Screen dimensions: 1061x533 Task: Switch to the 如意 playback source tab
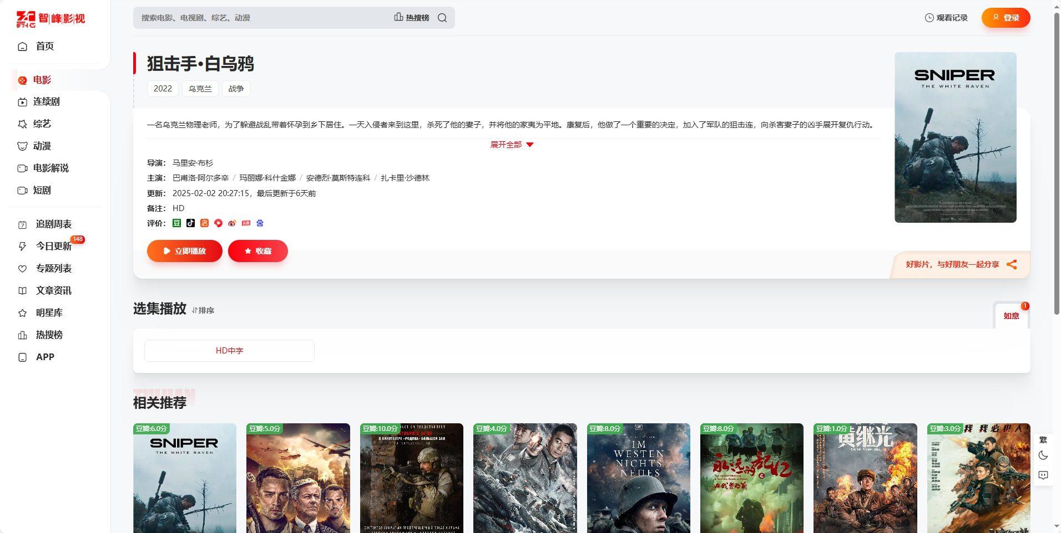click(1012, 316)
